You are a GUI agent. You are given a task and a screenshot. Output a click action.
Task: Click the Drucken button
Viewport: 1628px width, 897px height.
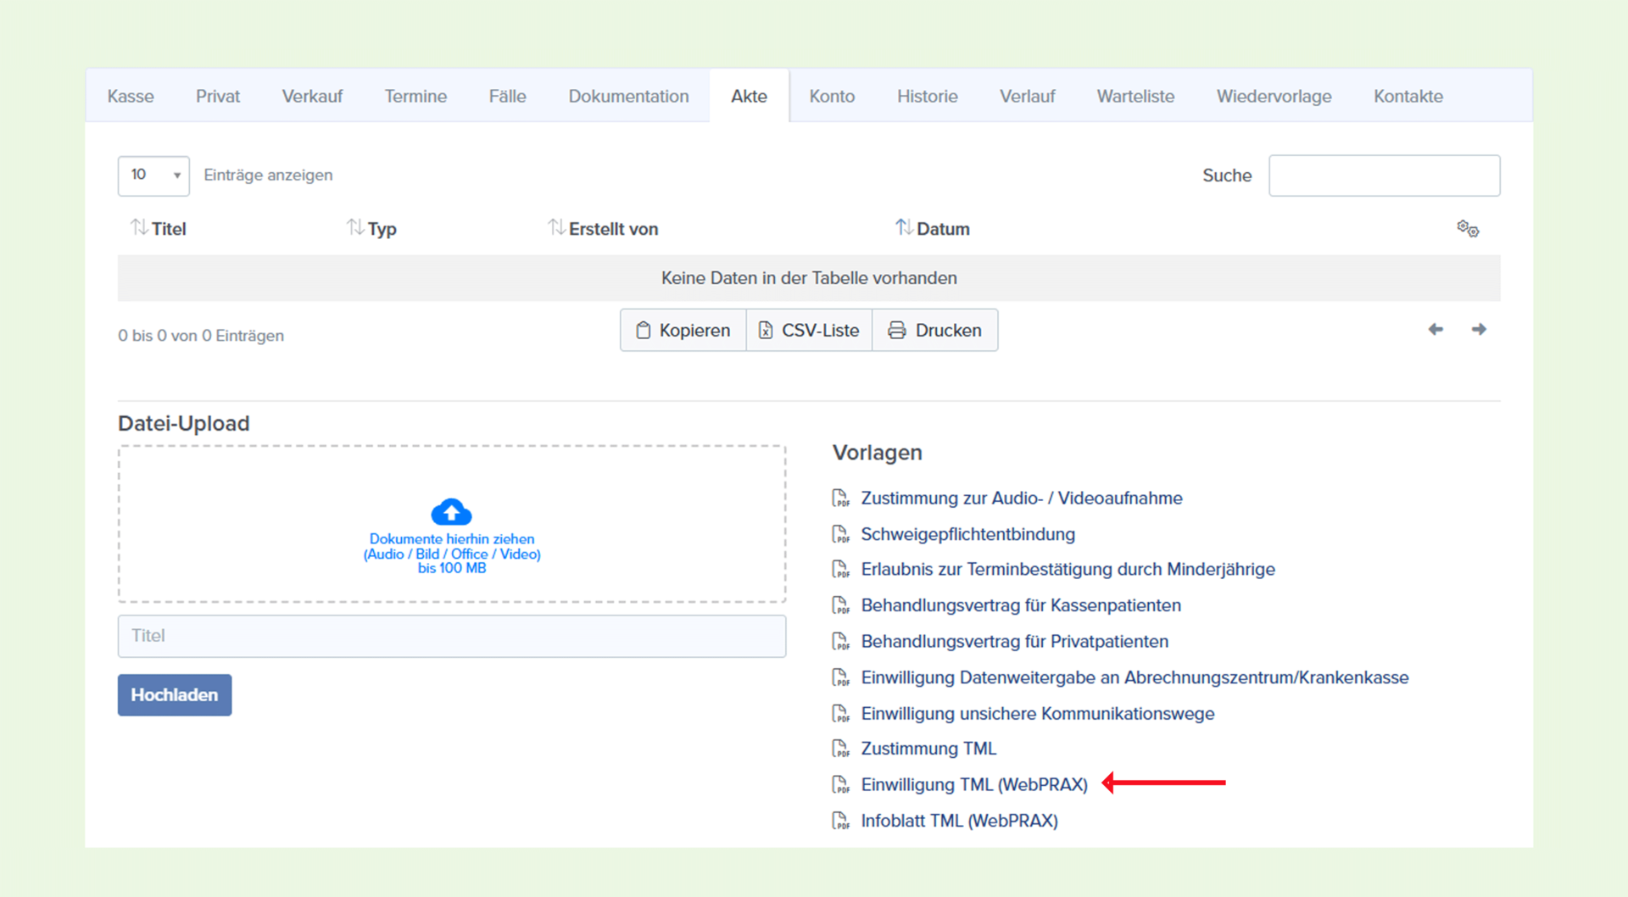934,330
